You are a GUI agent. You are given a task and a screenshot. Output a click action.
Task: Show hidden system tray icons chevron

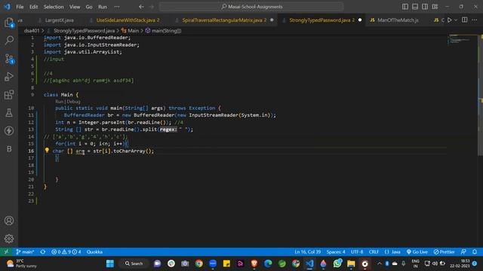click(379, 263)
